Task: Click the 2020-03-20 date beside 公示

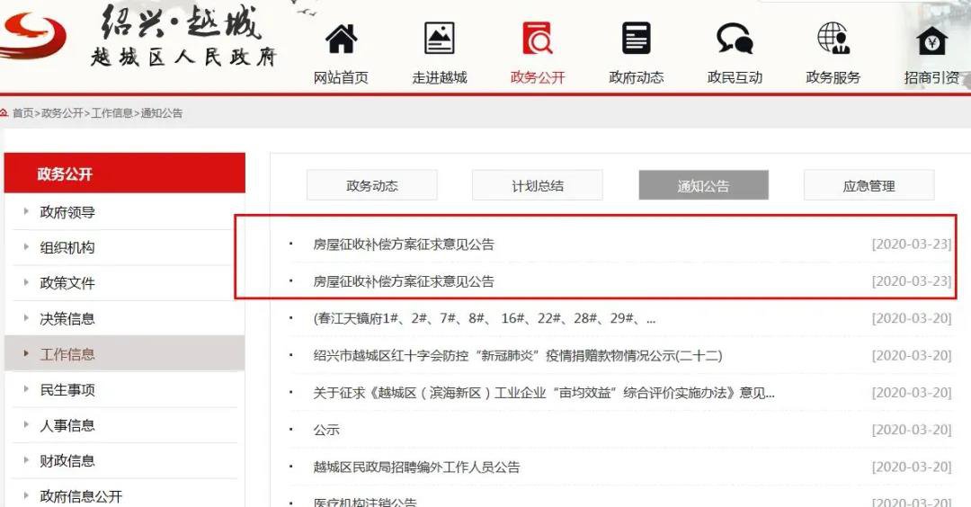Action: [912, 430]
